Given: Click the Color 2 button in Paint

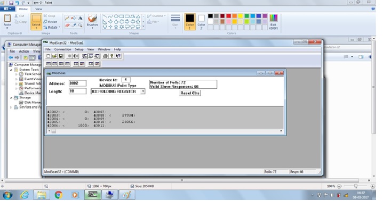Looking at the screenshot, I should [x=201, y=22].
